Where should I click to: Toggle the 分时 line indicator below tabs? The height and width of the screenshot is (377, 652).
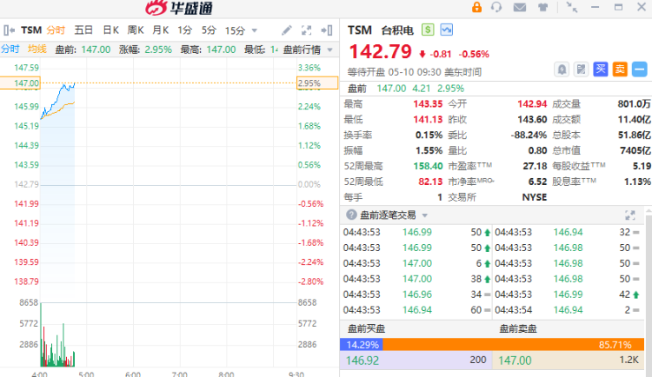point(10,49)
